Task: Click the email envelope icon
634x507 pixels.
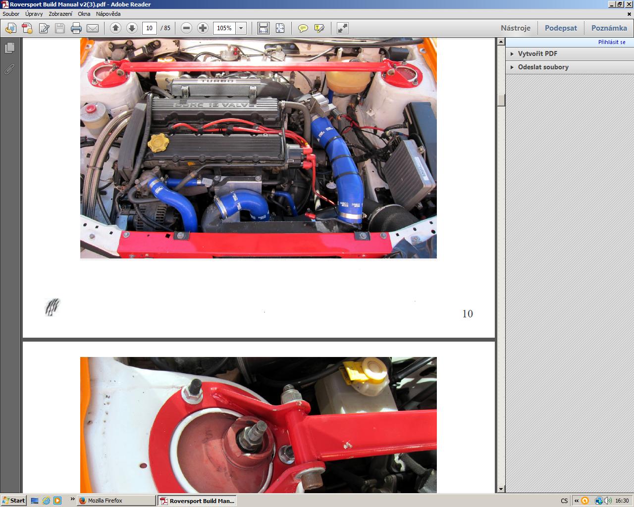Action: pyautogui.click(x=93, y=28)
